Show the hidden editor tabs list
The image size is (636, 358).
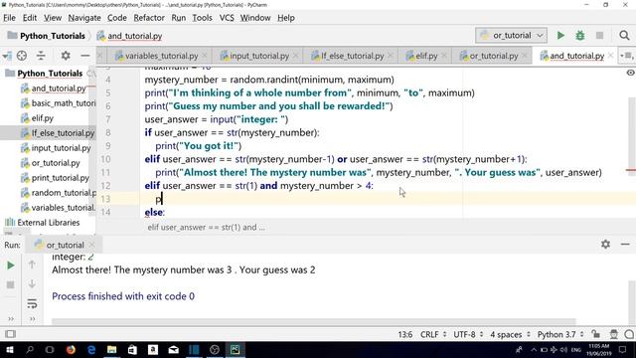626,56
